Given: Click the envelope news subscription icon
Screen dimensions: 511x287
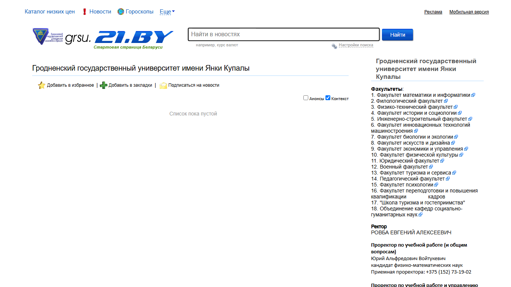Looking at the screenshot, I should coord(163,85).
